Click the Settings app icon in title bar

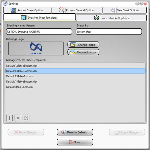(5, 4)
